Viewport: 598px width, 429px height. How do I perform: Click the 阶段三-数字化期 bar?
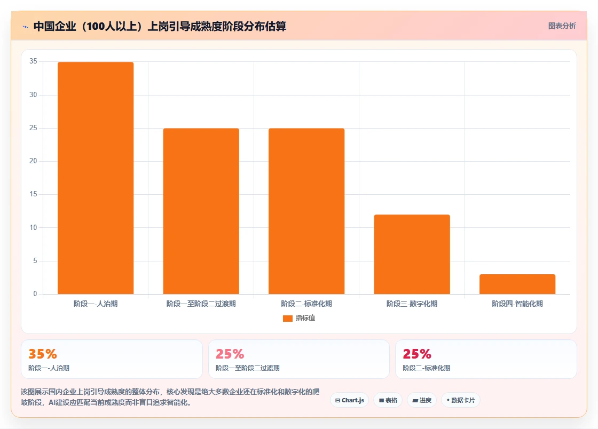tap(412, 254)
